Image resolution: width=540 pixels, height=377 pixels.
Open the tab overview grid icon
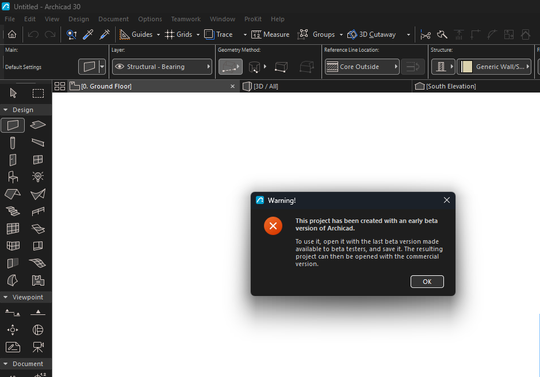(x=60, y=86)
